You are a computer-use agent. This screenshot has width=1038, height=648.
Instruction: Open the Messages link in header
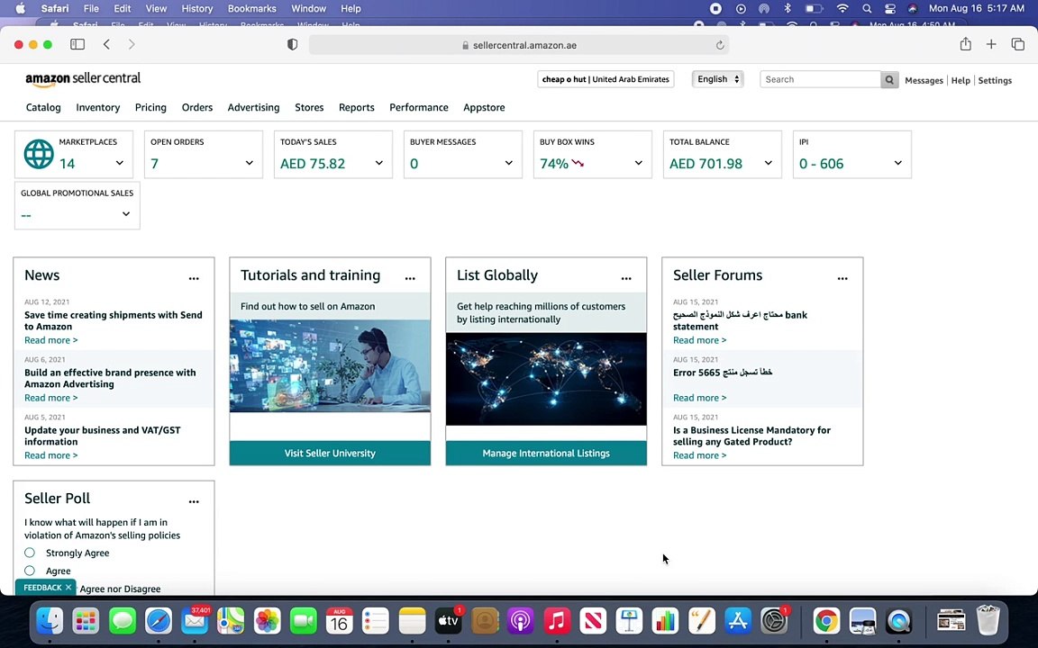click(924, 80)
